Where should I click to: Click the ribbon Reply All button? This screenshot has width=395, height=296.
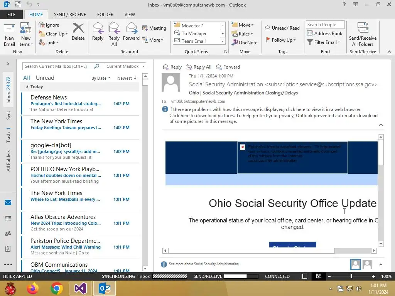pos(114,34)
